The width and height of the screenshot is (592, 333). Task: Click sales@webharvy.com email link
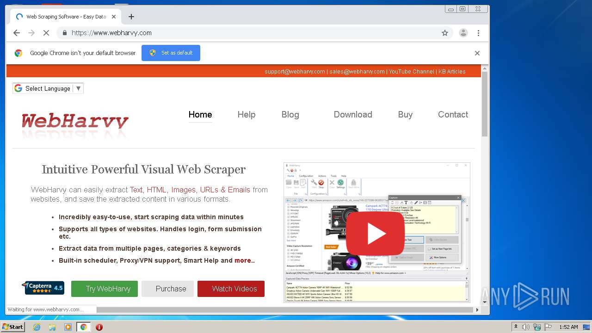(x=357, y=72)
